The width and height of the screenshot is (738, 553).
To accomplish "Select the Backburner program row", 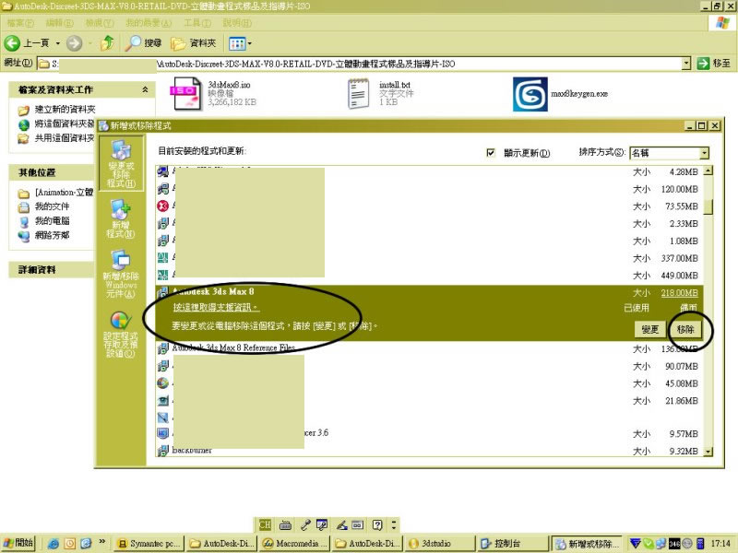I will click(429, 451).
